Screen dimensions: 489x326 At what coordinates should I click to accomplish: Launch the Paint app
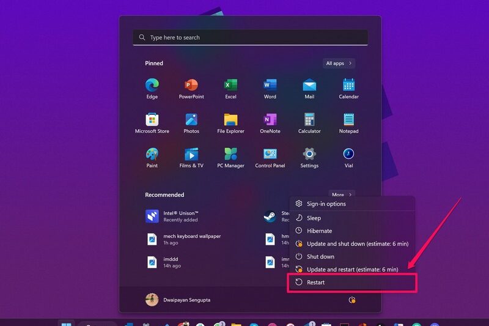click(152, 158)
